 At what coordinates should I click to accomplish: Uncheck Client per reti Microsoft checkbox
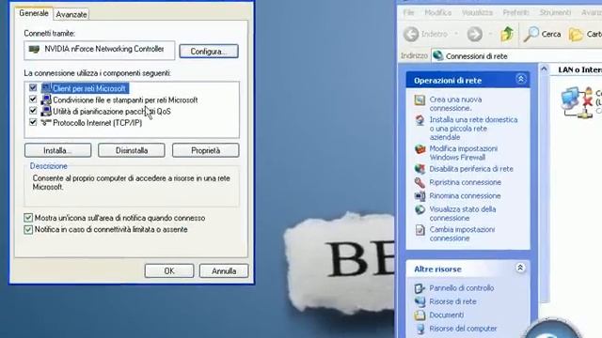33,87
